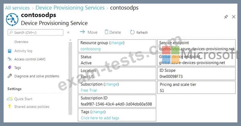Viewport: 241px width, 126px height.
Task: Click the Delete toolbar button
Action: click(x=113, y=32)
